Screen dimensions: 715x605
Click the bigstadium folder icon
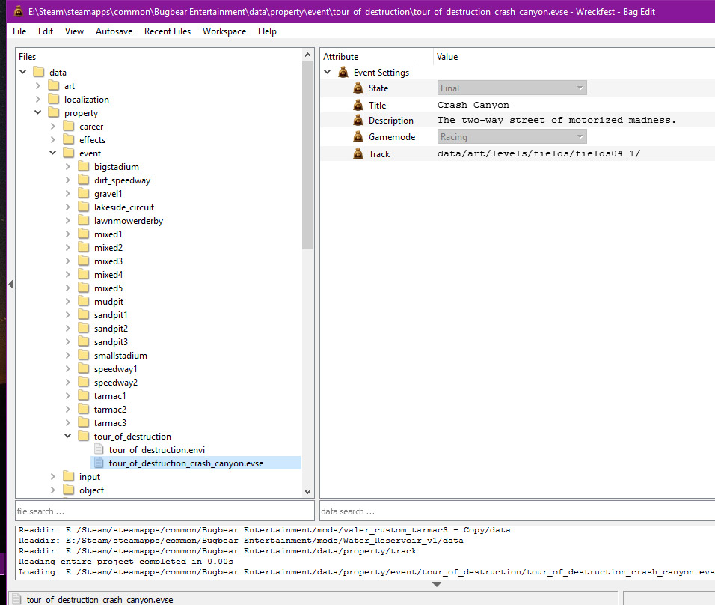[84, 167]
